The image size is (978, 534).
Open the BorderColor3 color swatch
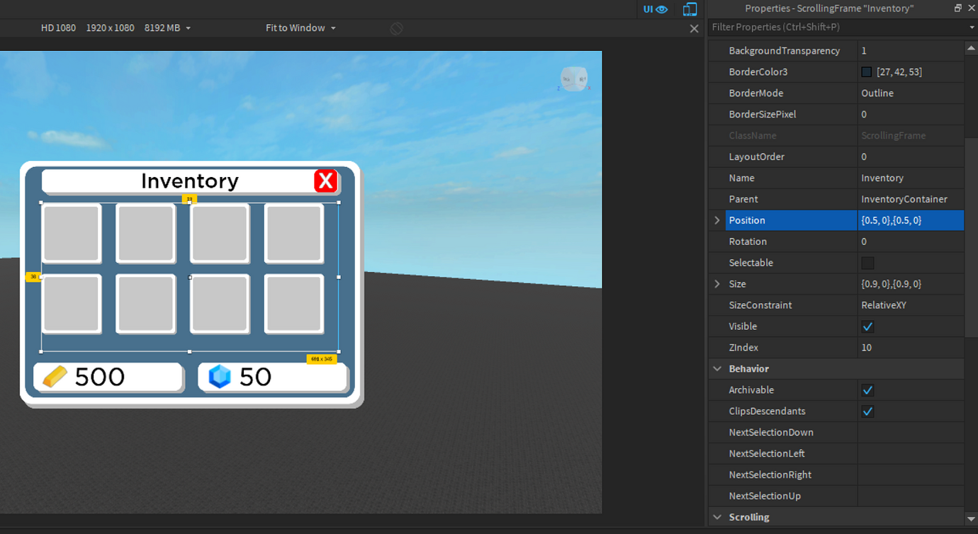867,72
